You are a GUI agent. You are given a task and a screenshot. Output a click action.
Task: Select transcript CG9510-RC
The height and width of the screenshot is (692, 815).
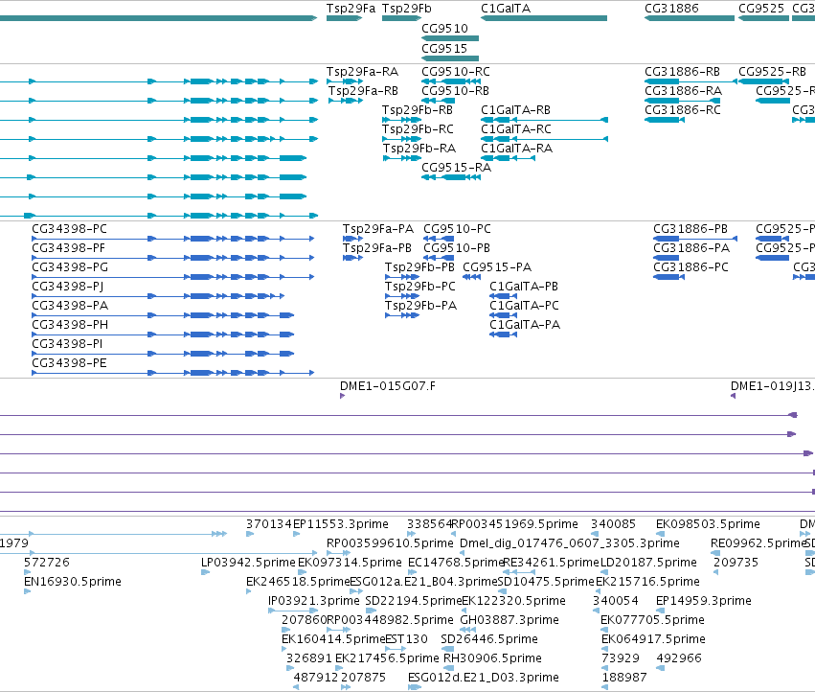pyautogui.click(x=451, y=81)
